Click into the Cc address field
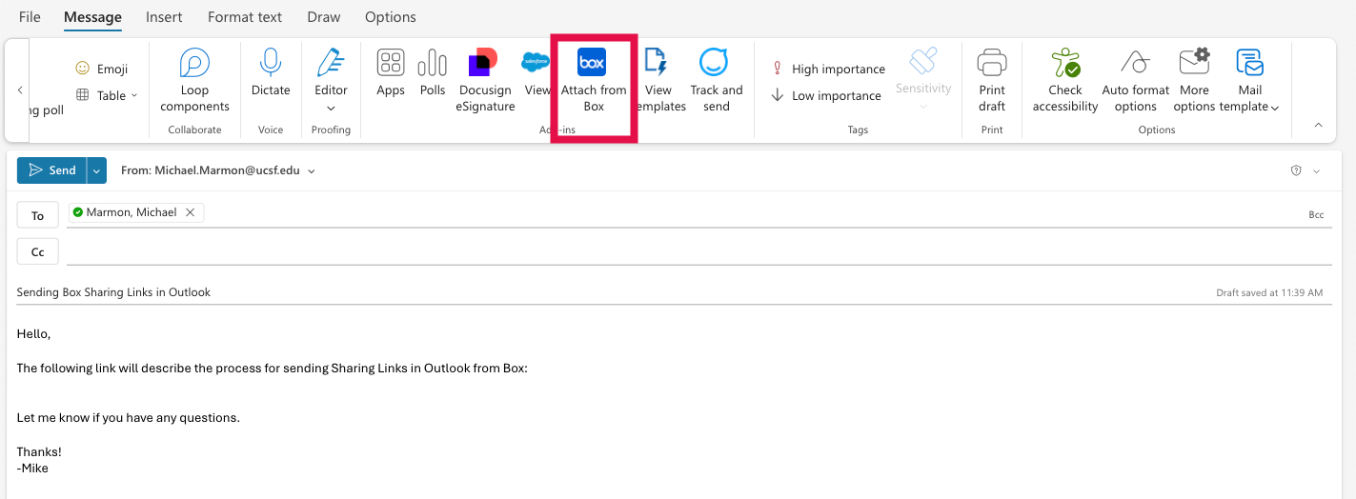Viewport: 1356px width, 499px height. click(x=698, y=252)
